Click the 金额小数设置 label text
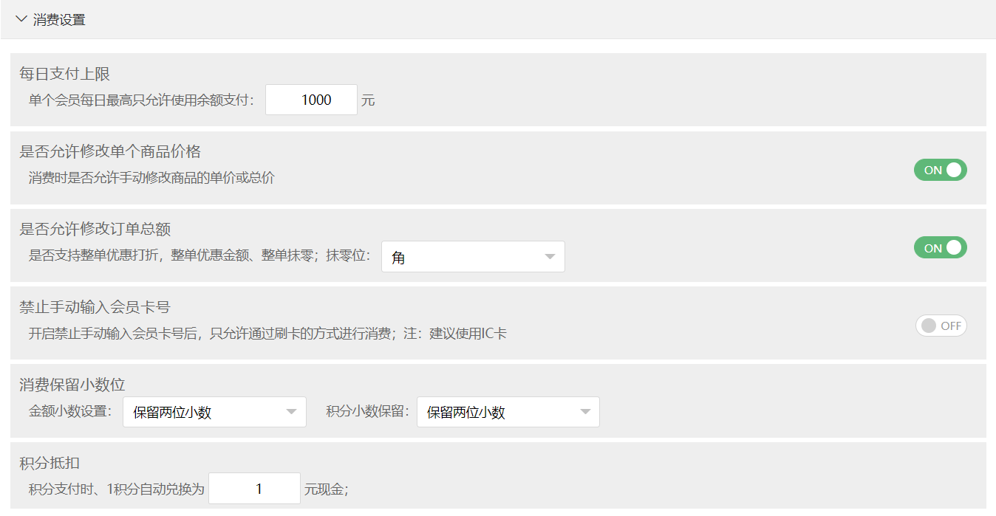The image size is (996, 516). pyautogui.click(x=70, y=412)
